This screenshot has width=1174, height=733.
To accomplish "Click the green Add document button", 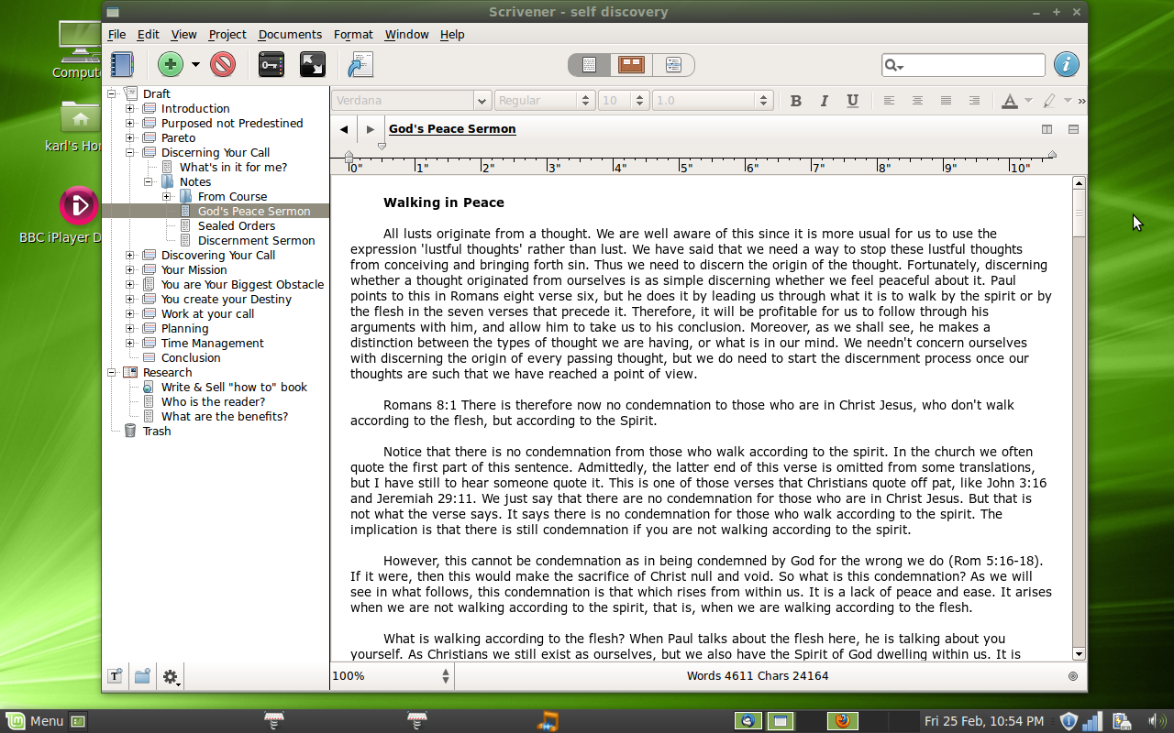I will click(x=171, y=64).
